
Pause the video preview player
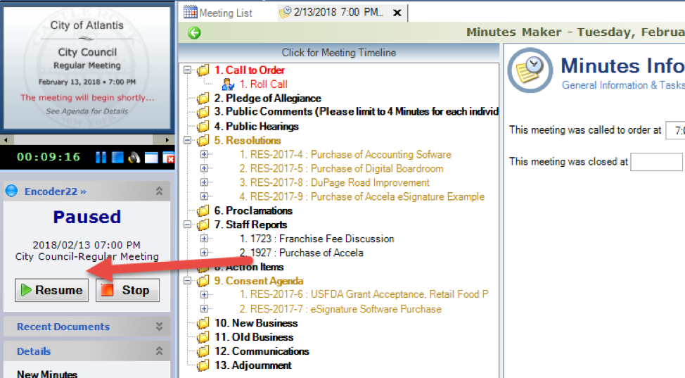point(101,158)
